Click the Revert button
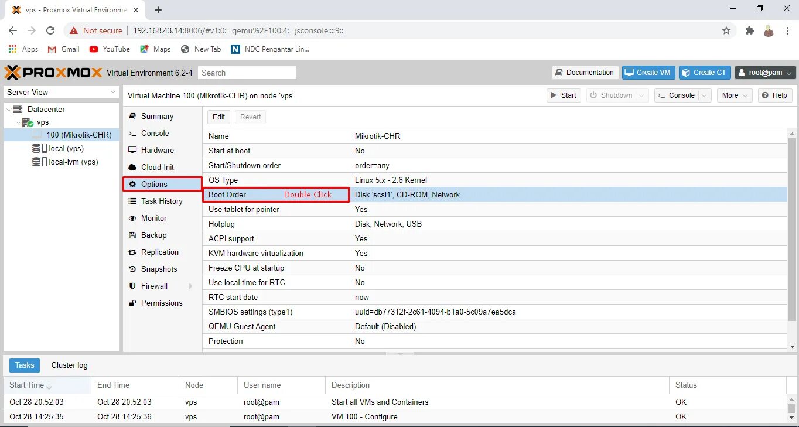Screen dimensions: 799x427 click(250, 117)
